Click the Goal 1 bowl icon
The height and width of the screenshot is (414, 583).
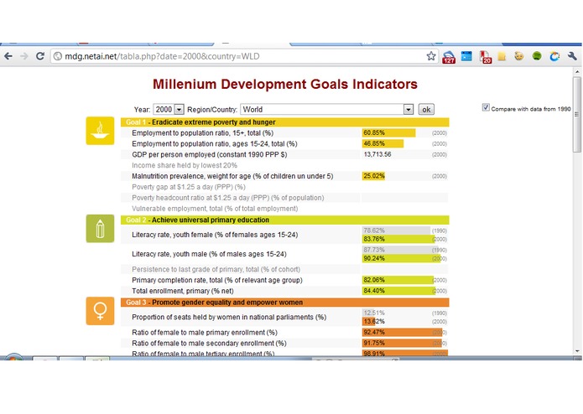100,131
